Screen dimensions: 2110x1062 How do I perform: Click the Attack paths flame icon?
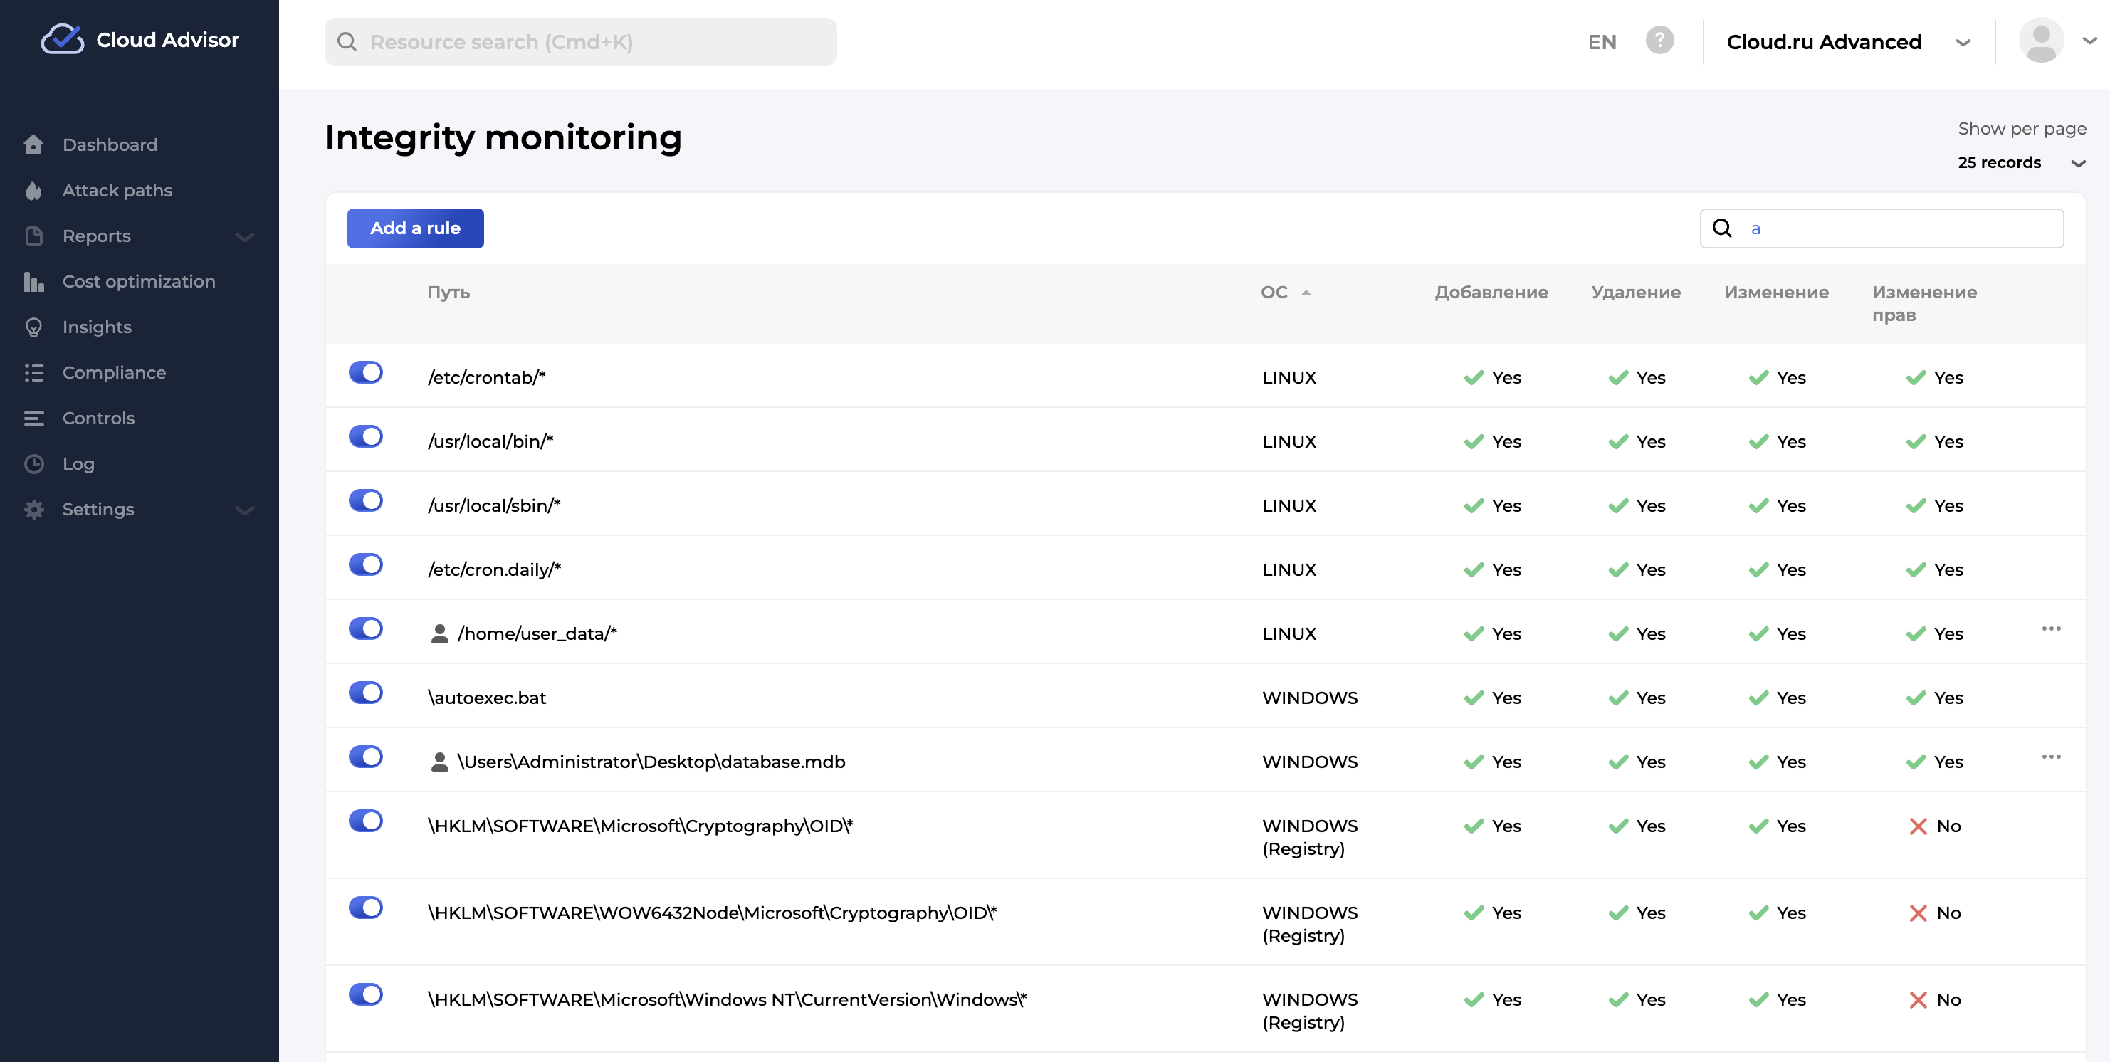click(x=33, y=191)
